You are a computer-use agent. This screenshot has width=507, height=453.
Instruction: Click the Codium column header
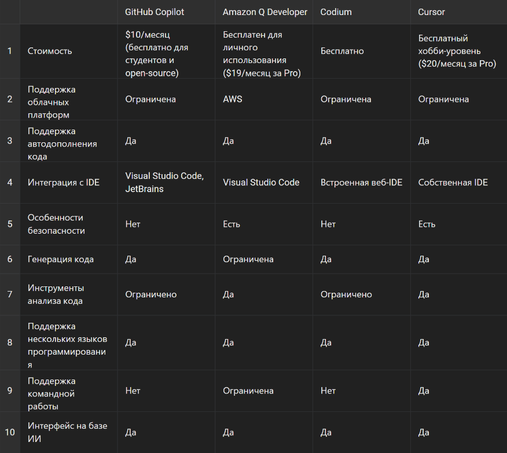362,12
